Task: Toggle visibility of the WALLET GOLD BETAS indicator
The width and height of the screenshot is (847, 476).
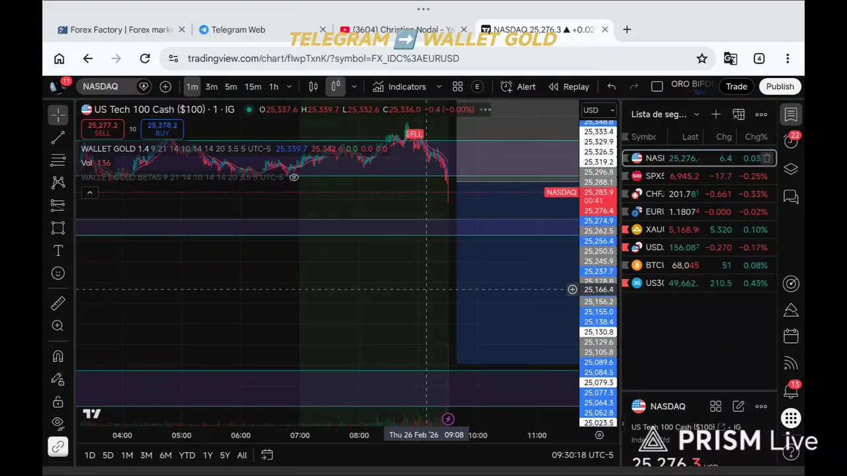Action: pos(294,177)
